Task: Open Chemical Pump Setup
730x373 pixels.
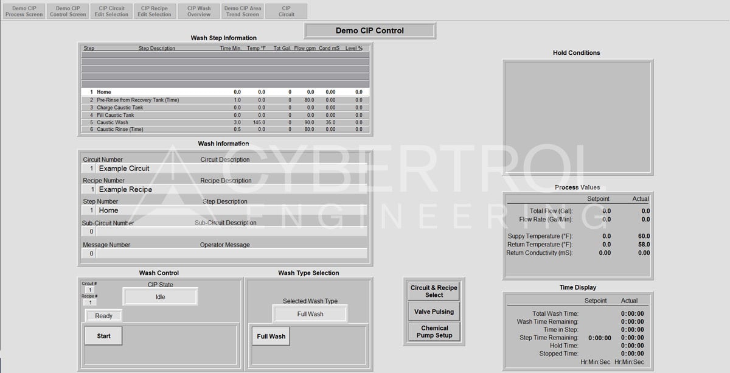Action: click(433, 332)
